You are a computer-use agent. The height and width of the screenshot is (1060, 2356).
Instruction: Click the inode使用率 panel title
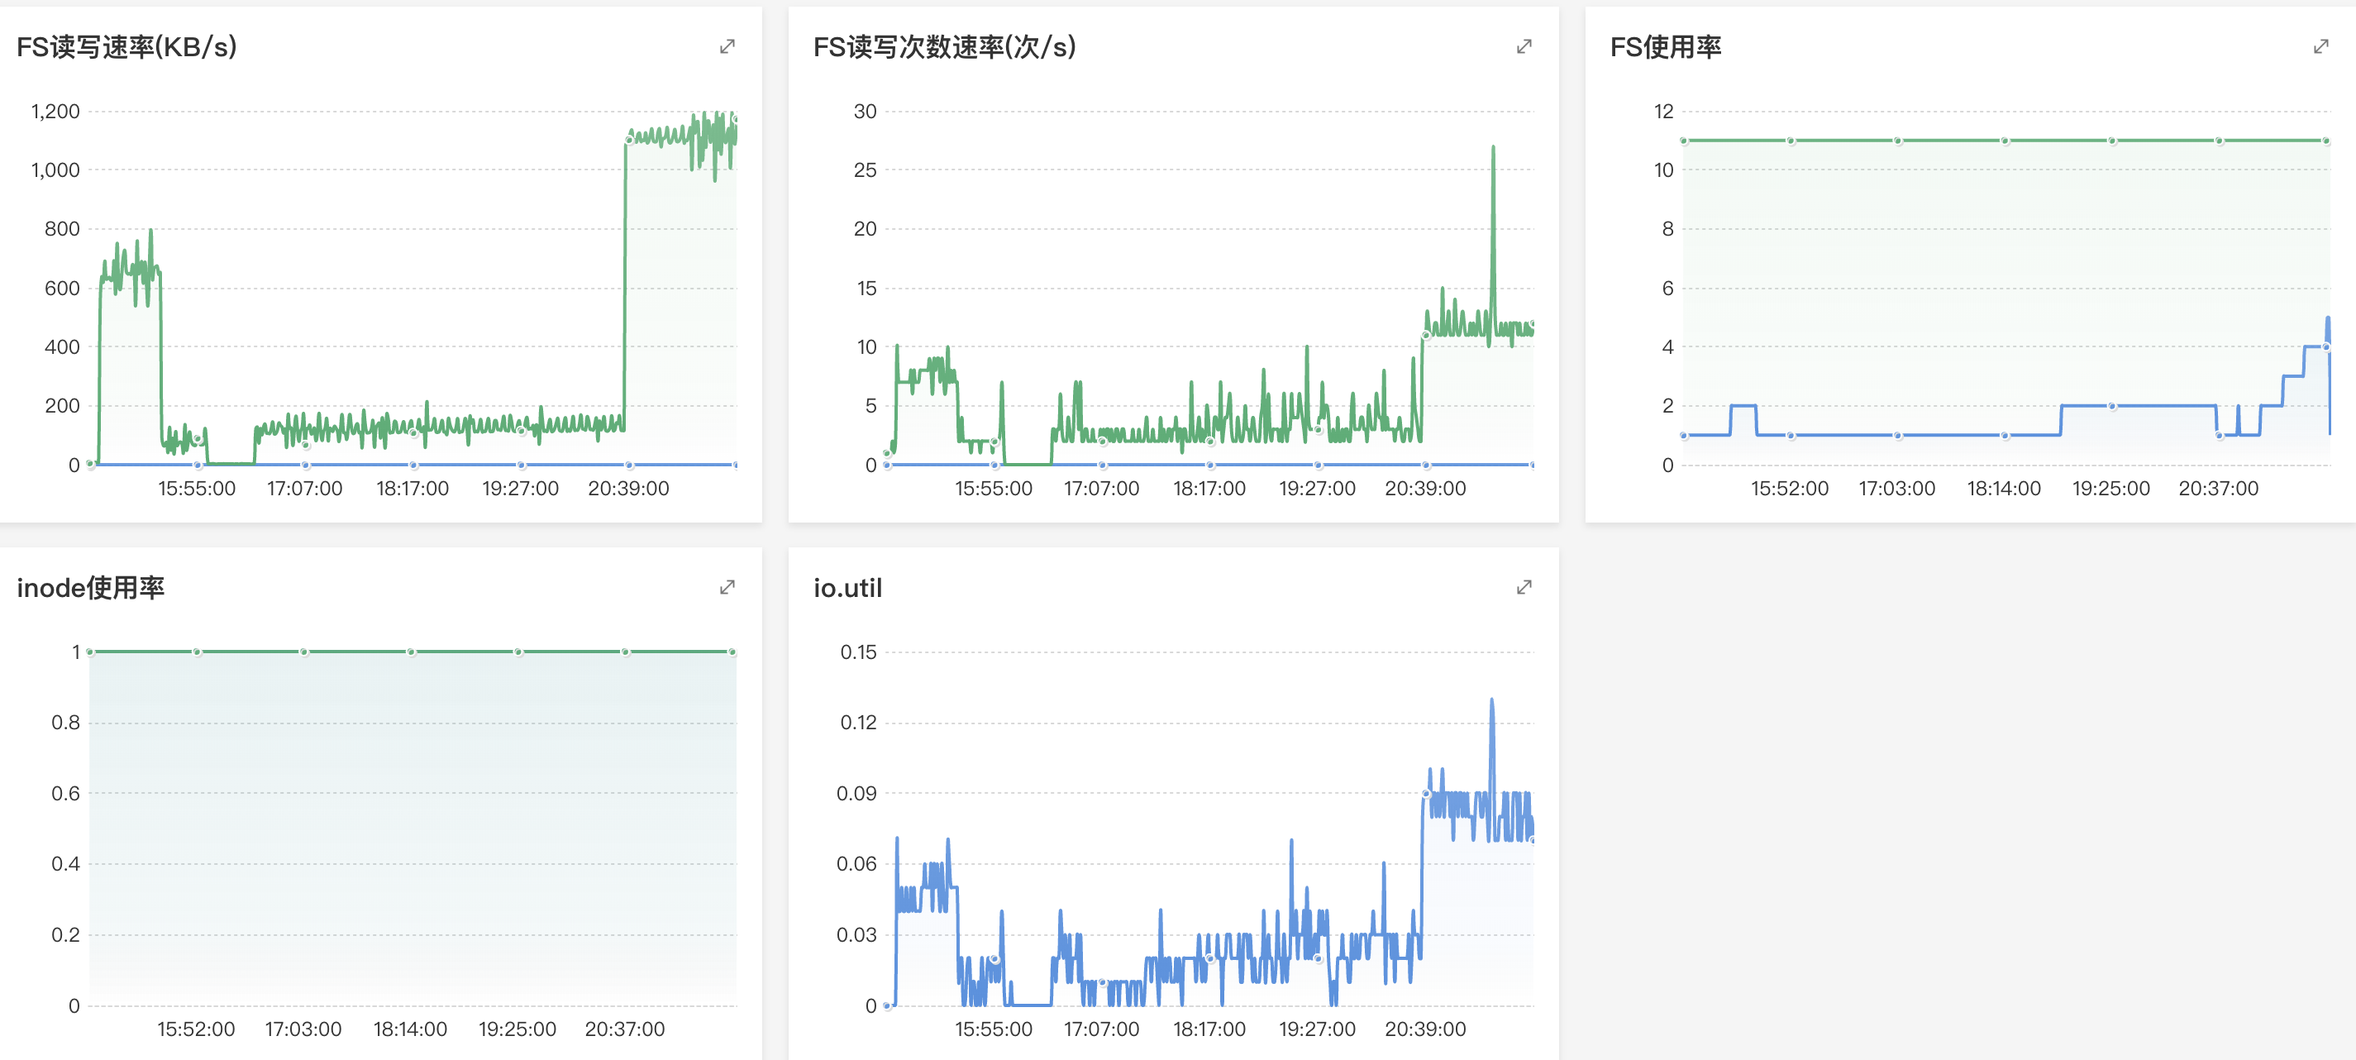point(89,588)
